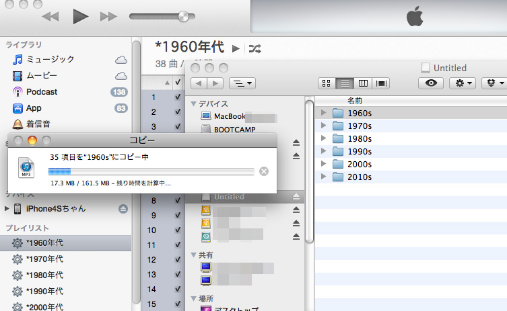Select the *1980年代 smart playlist
Image resolution: width=507 pixels, height=311 pixels.
click(65, 275)
